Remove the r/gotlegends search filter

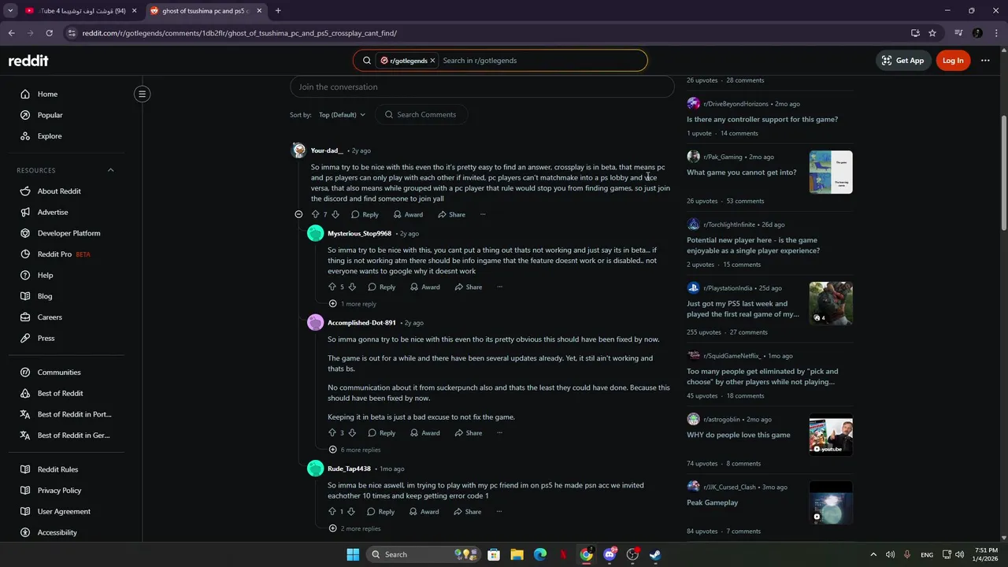[432, 61]
